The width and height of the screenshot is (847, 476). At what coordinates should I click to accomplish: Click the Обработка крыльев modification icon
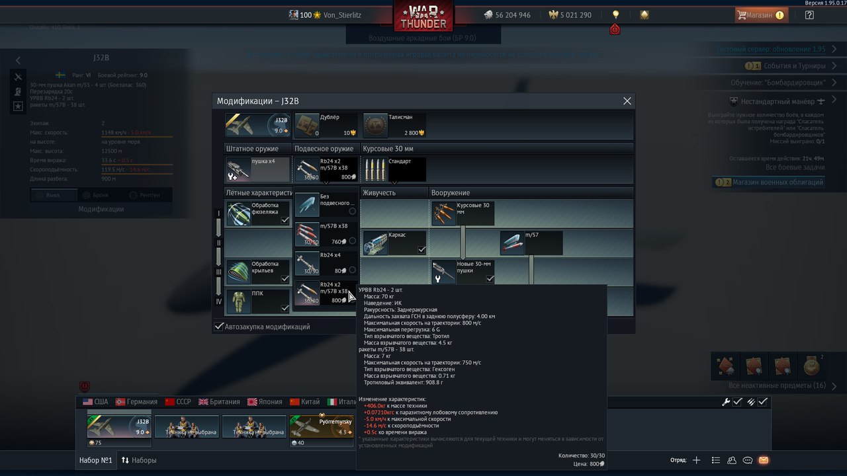238,272
